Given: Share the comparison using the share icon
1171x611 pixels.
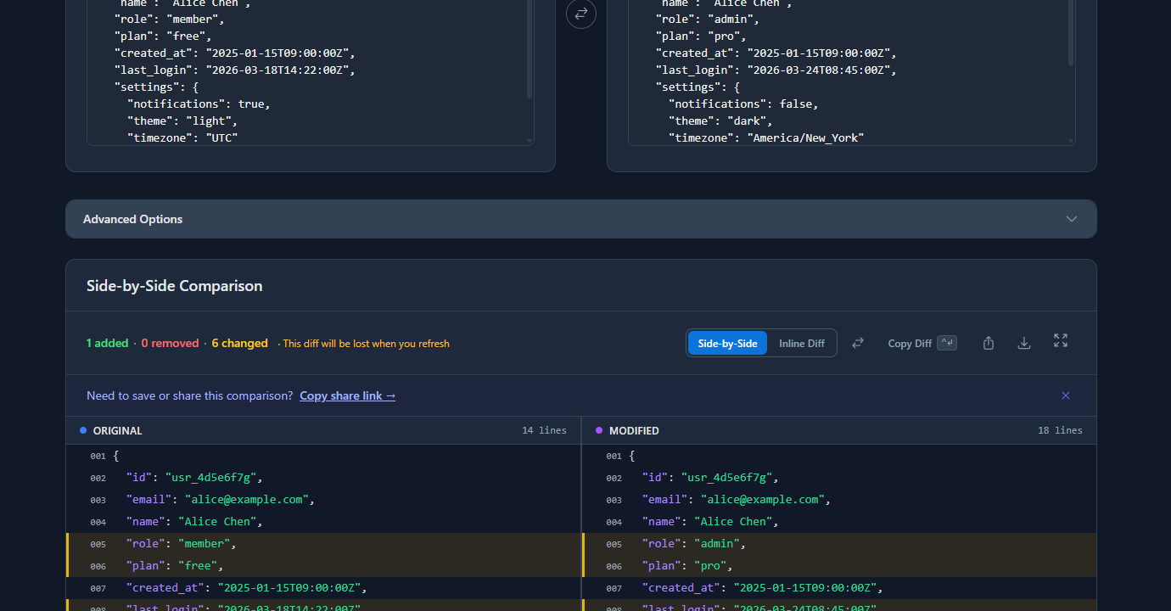Looking at the screenshot, I should coord(988,341).
